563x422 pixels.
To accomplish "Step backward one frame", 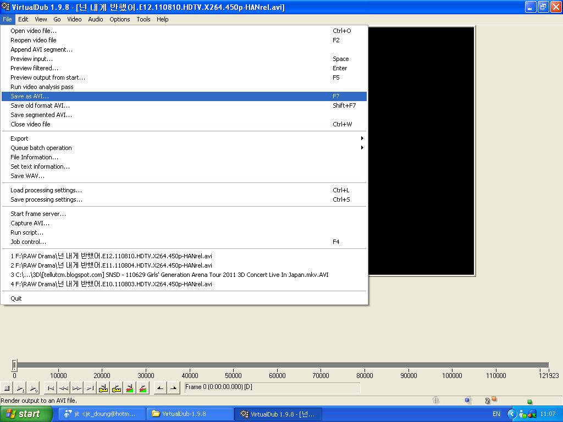I will pyautogui.click(x=64, y=388).
